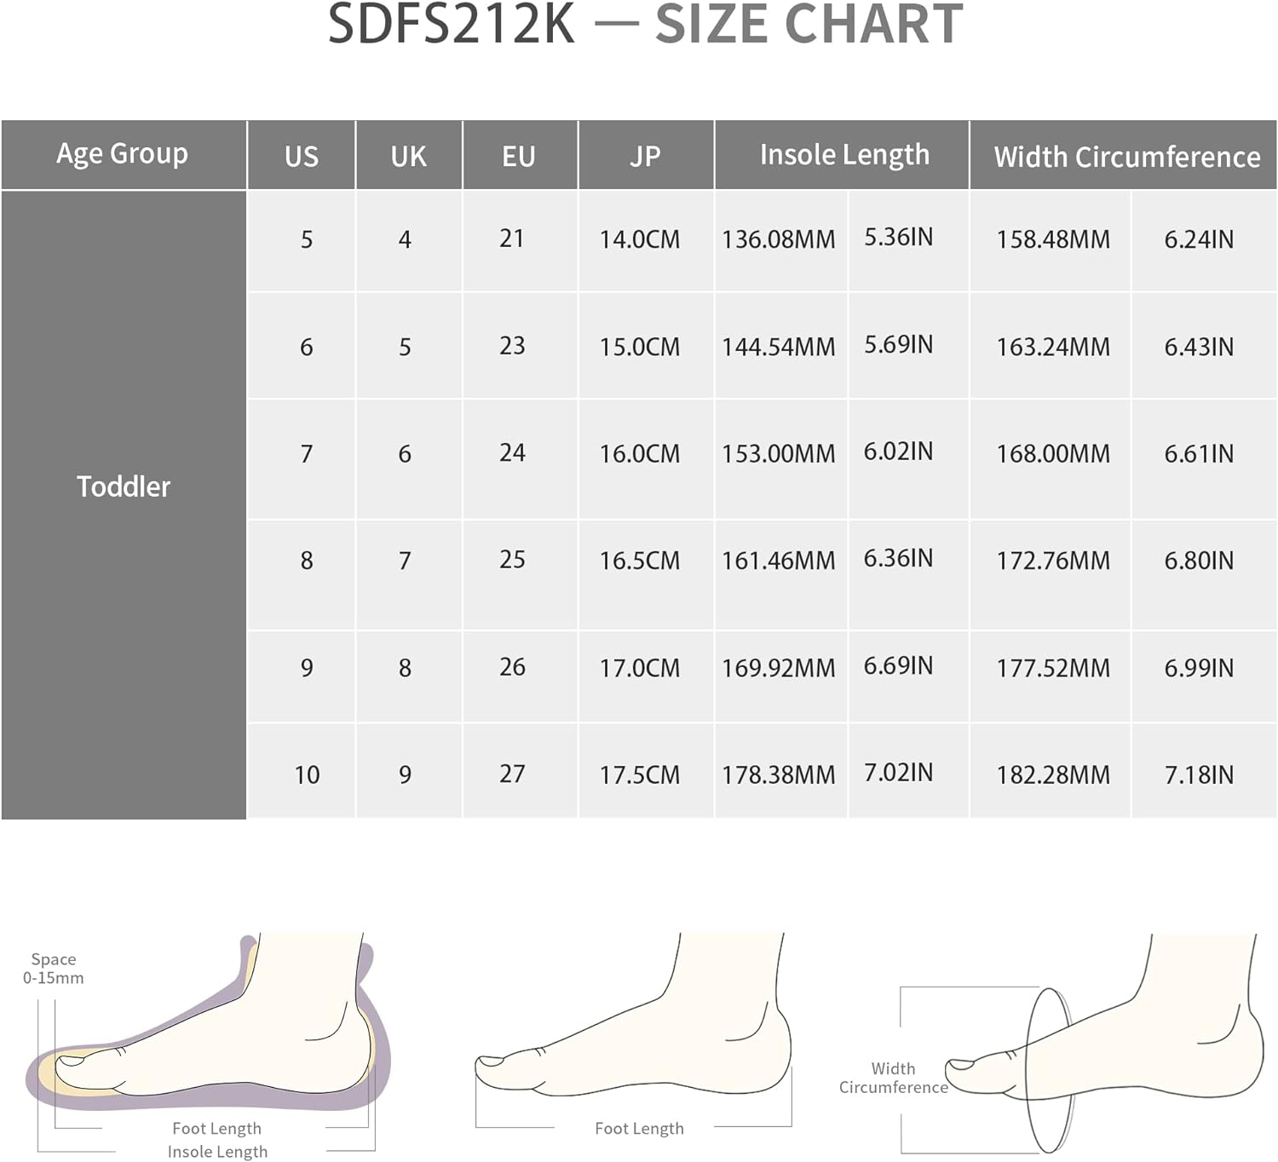This screenshot has height=1162, width=1278.
Task: Select JP 16.0CM cell
Action: (x=646, y=459)
